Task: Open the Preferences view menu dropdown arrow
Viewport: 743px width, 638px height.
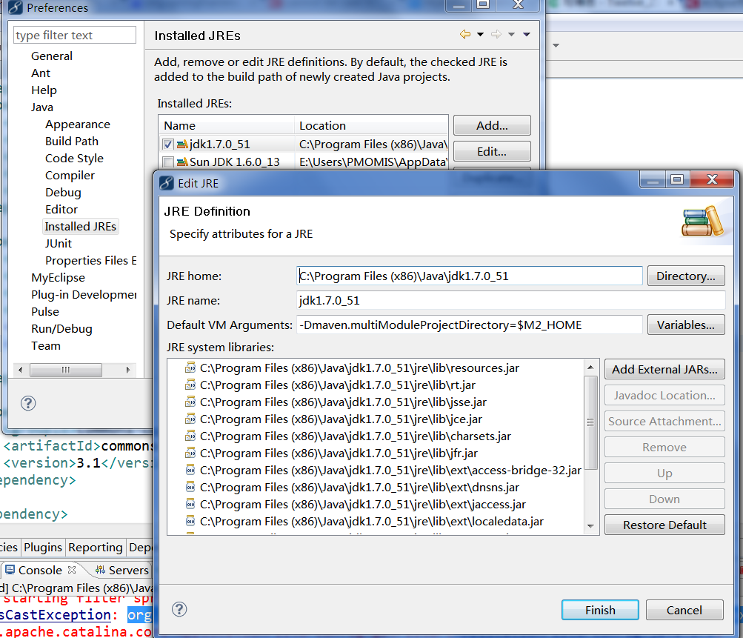Action: pos(527,35)
